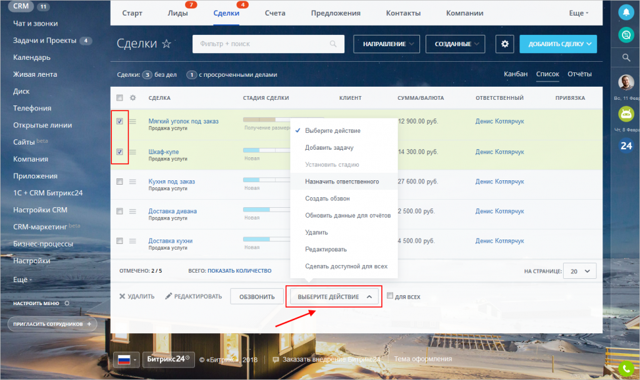
Task: Open row menu for Шкаф-купе
Action: pyautogui.click(x=132, y=152)
